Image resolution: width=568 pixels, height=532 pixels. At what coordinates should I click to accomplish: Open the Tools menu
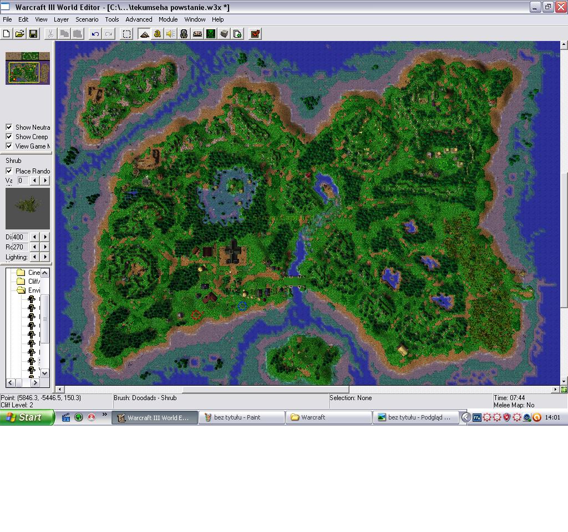pos(112,19)
